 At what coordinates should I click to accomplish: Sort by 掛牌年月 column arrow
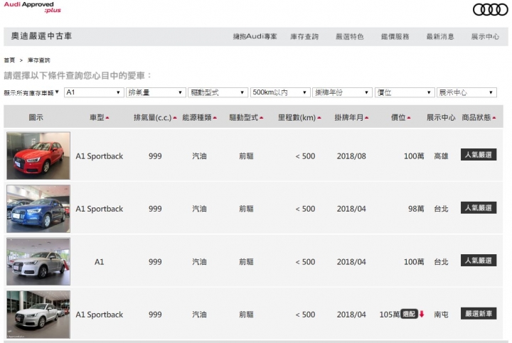coord(366,118)
